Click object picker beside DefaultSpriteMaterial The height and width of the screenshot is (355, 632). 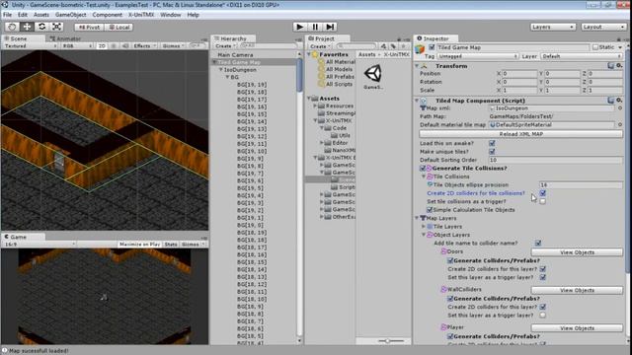[x=620, y=125]
